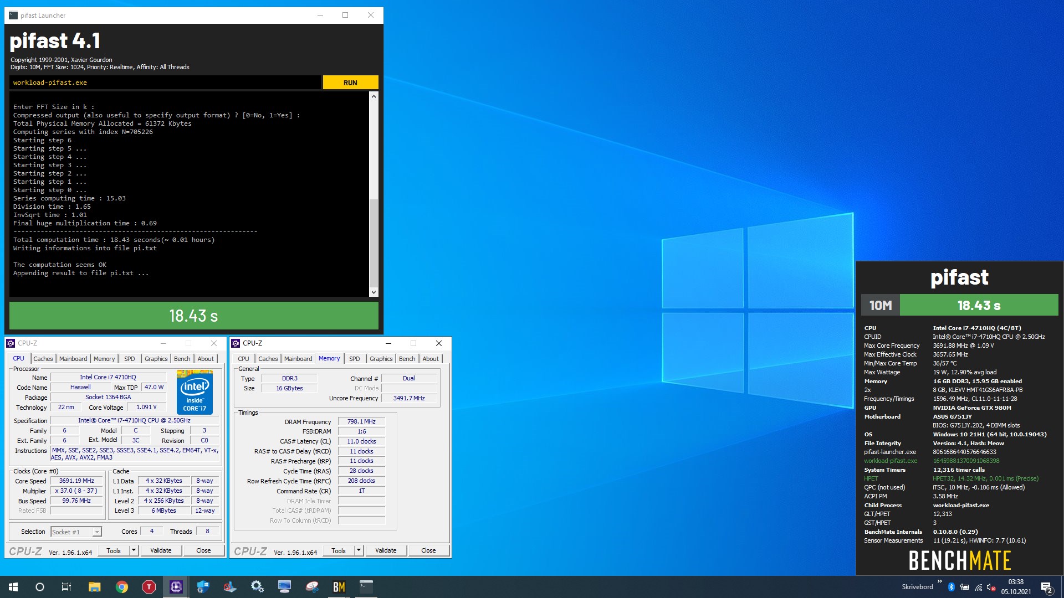
Task: Open Caches tab in right CPU-Z
Action: click(268, 359)
